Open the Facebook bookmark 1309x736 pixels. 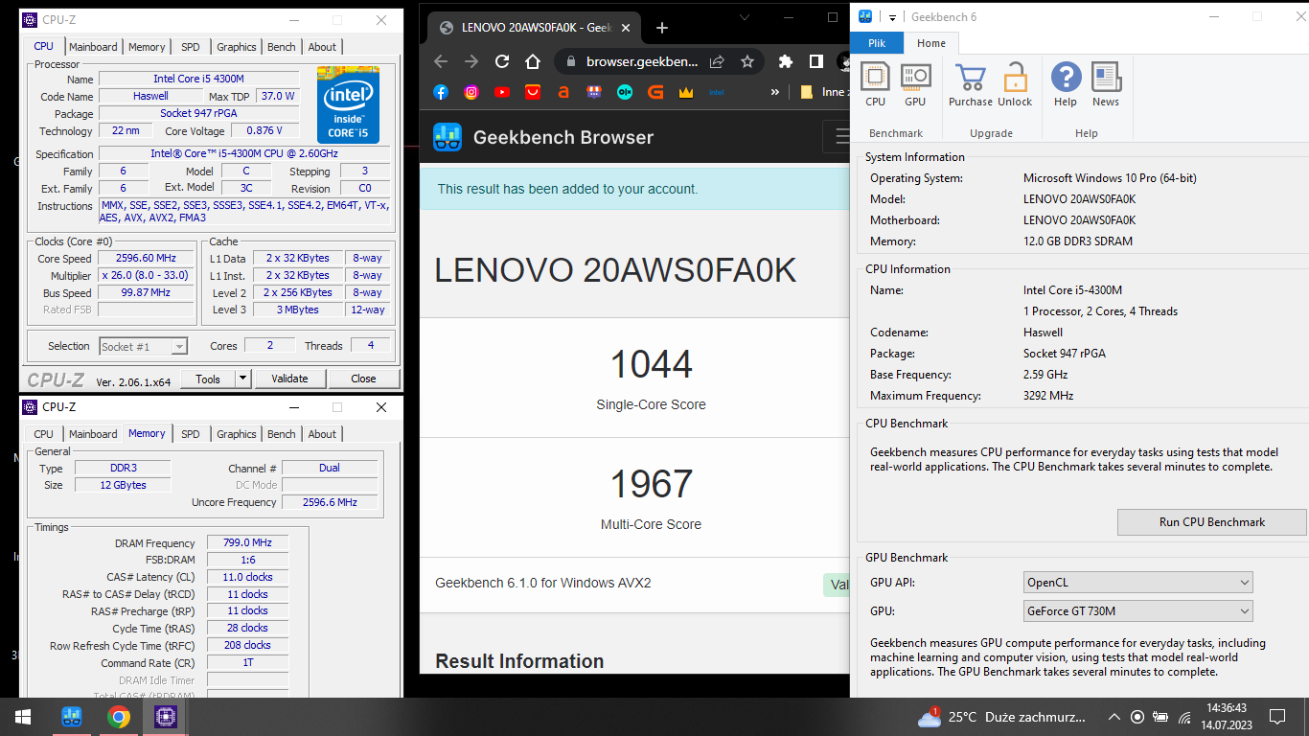pos(441,92)
